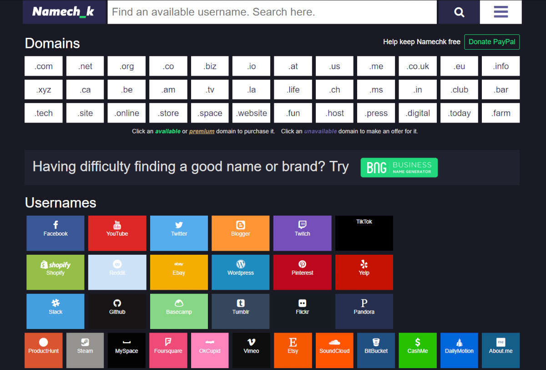Focus the username search input field
546x370 pixels.
[x=272, y=12]
